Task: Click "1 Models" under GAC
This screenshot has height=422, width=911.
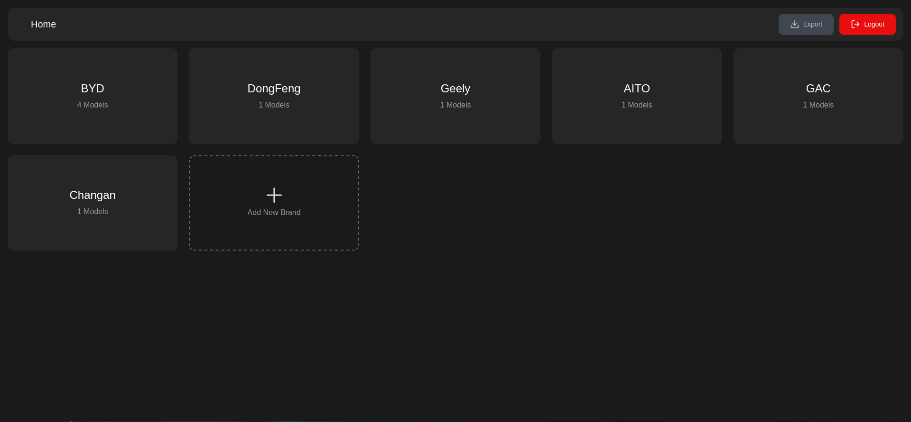Action: click(x=818, y=105)
